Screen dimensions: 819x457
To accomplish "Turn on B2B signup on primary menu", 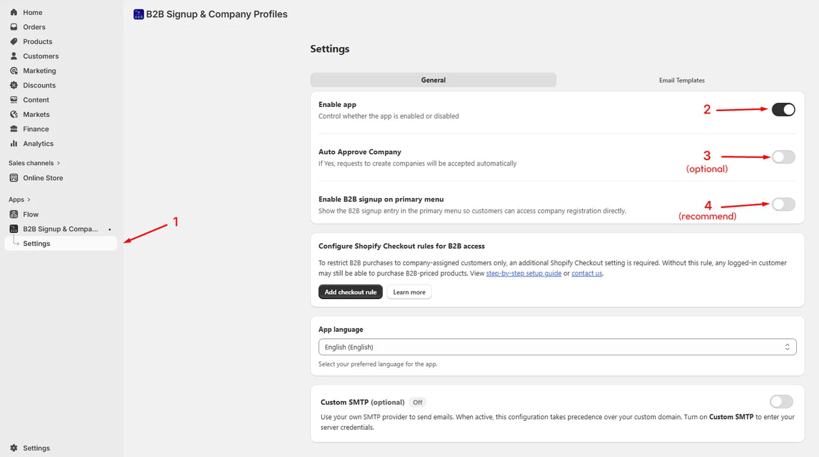I will tap(783, 203).
